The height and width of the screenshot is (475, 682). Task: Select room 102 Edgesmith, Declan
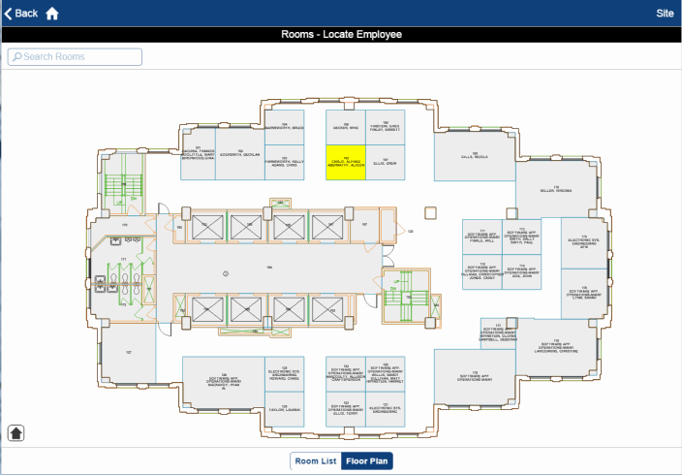(238, 153)
